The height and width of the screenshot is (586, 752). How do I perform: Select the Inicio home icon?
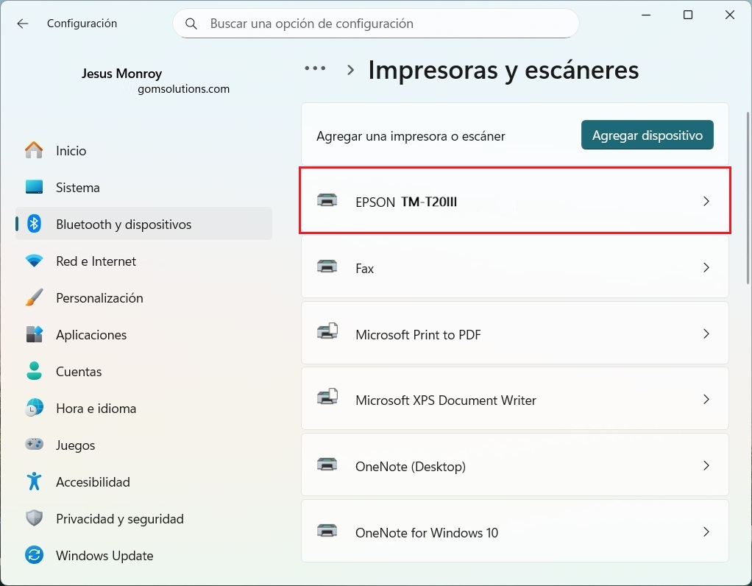(34, 150)
